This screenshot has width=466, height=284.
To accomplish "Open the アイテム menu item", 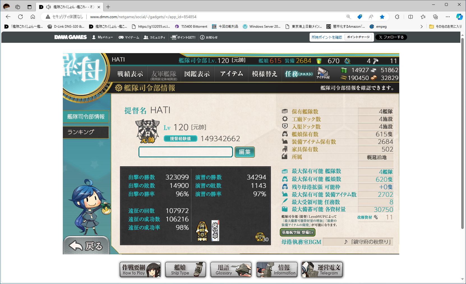I will [x=231, y=74].
